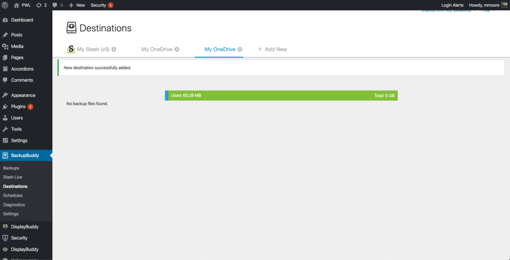Click the 'Total: 5 GB' label
This screenshot has width=510, height=260.
384,96
